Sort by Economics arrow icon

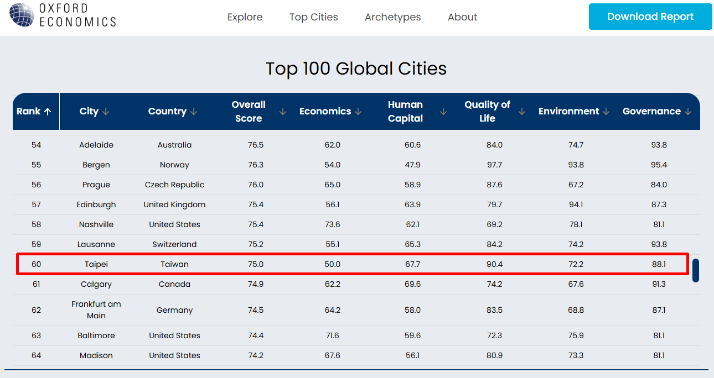click(x=358, y=112)
